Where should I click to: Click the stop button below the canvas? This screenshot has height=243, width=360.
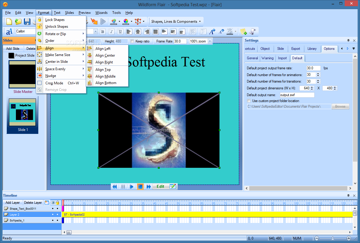click(x=140, y=186)
